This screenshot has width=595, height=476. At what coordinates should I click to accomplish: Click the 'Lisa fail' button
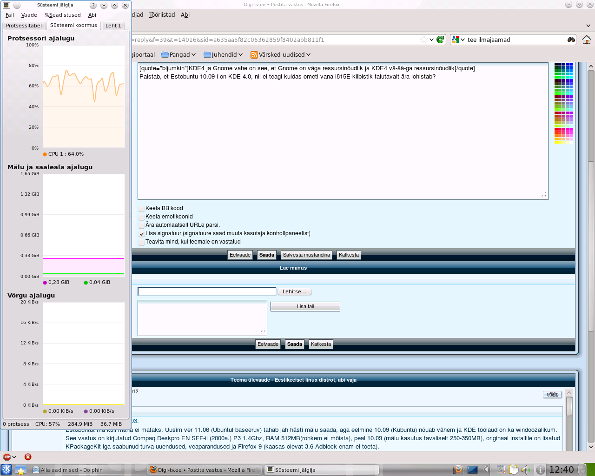click(305, 307)
